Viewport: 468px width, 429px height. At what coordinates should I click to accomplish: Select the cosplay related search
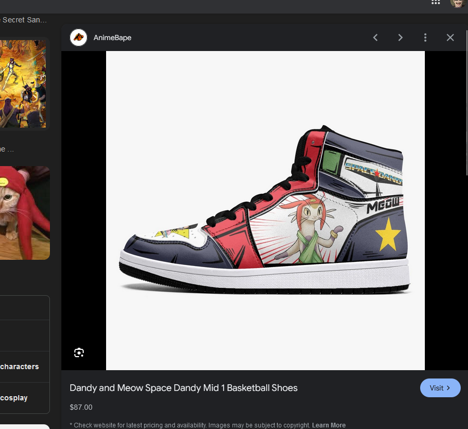(x=24, y=398)
